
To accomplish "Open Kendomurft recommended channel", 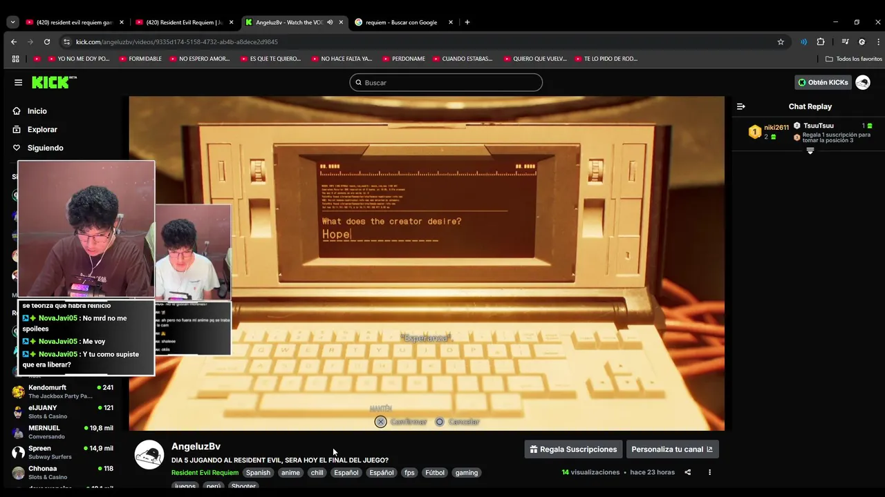I will (62, 391).
